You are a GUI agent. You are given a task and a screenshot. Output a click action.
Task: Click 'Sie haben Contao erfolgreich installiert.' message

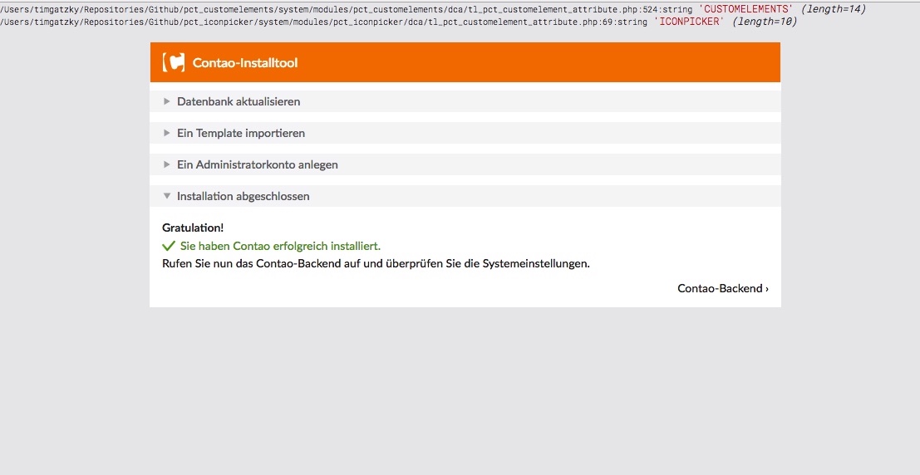click(280, 246)
